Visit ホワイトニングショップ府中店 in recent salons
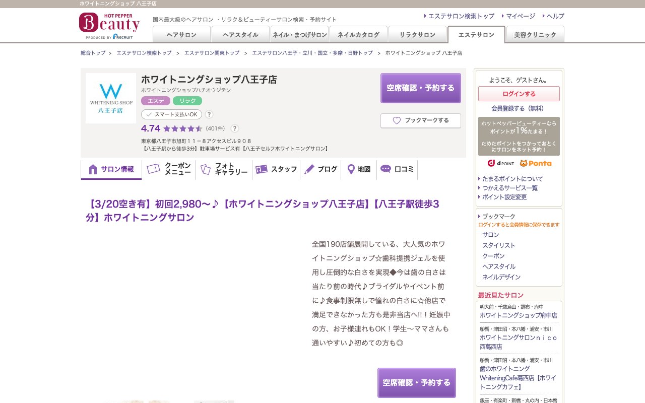The image size is (645, 403). (519, 315)
